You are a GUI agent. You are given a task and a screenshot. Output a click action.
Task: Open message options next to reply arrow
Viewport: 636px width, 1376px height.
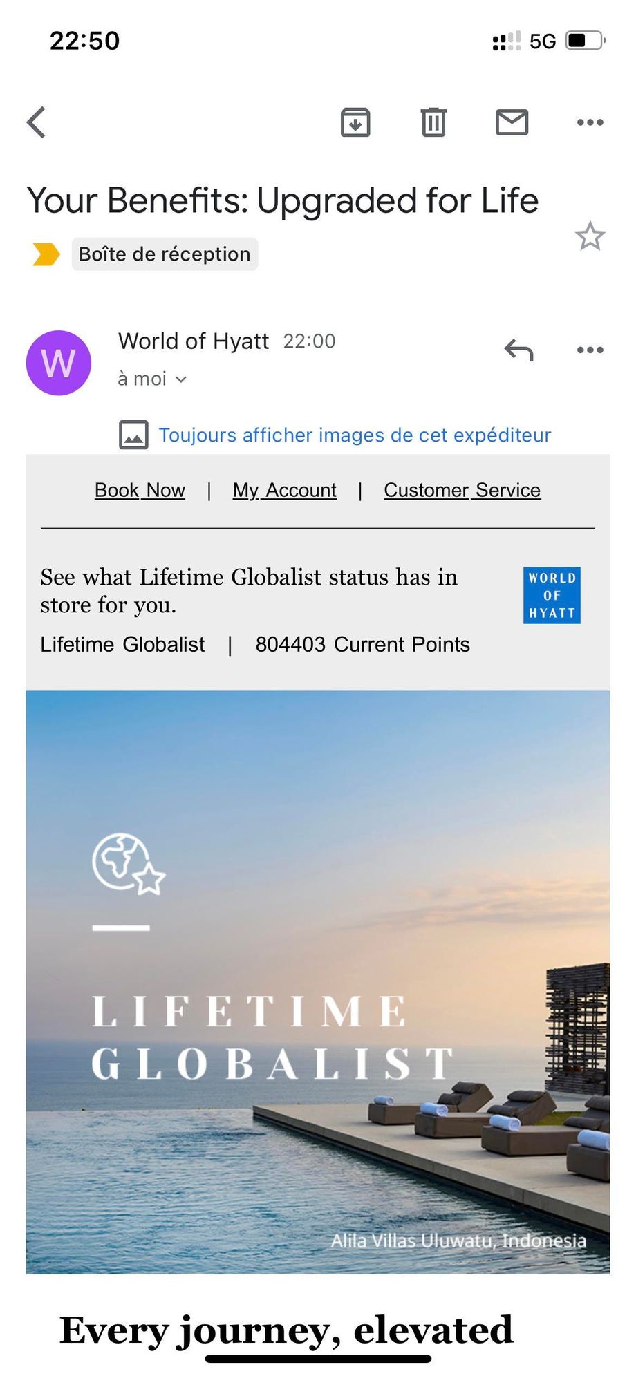[x=590, y=350]
